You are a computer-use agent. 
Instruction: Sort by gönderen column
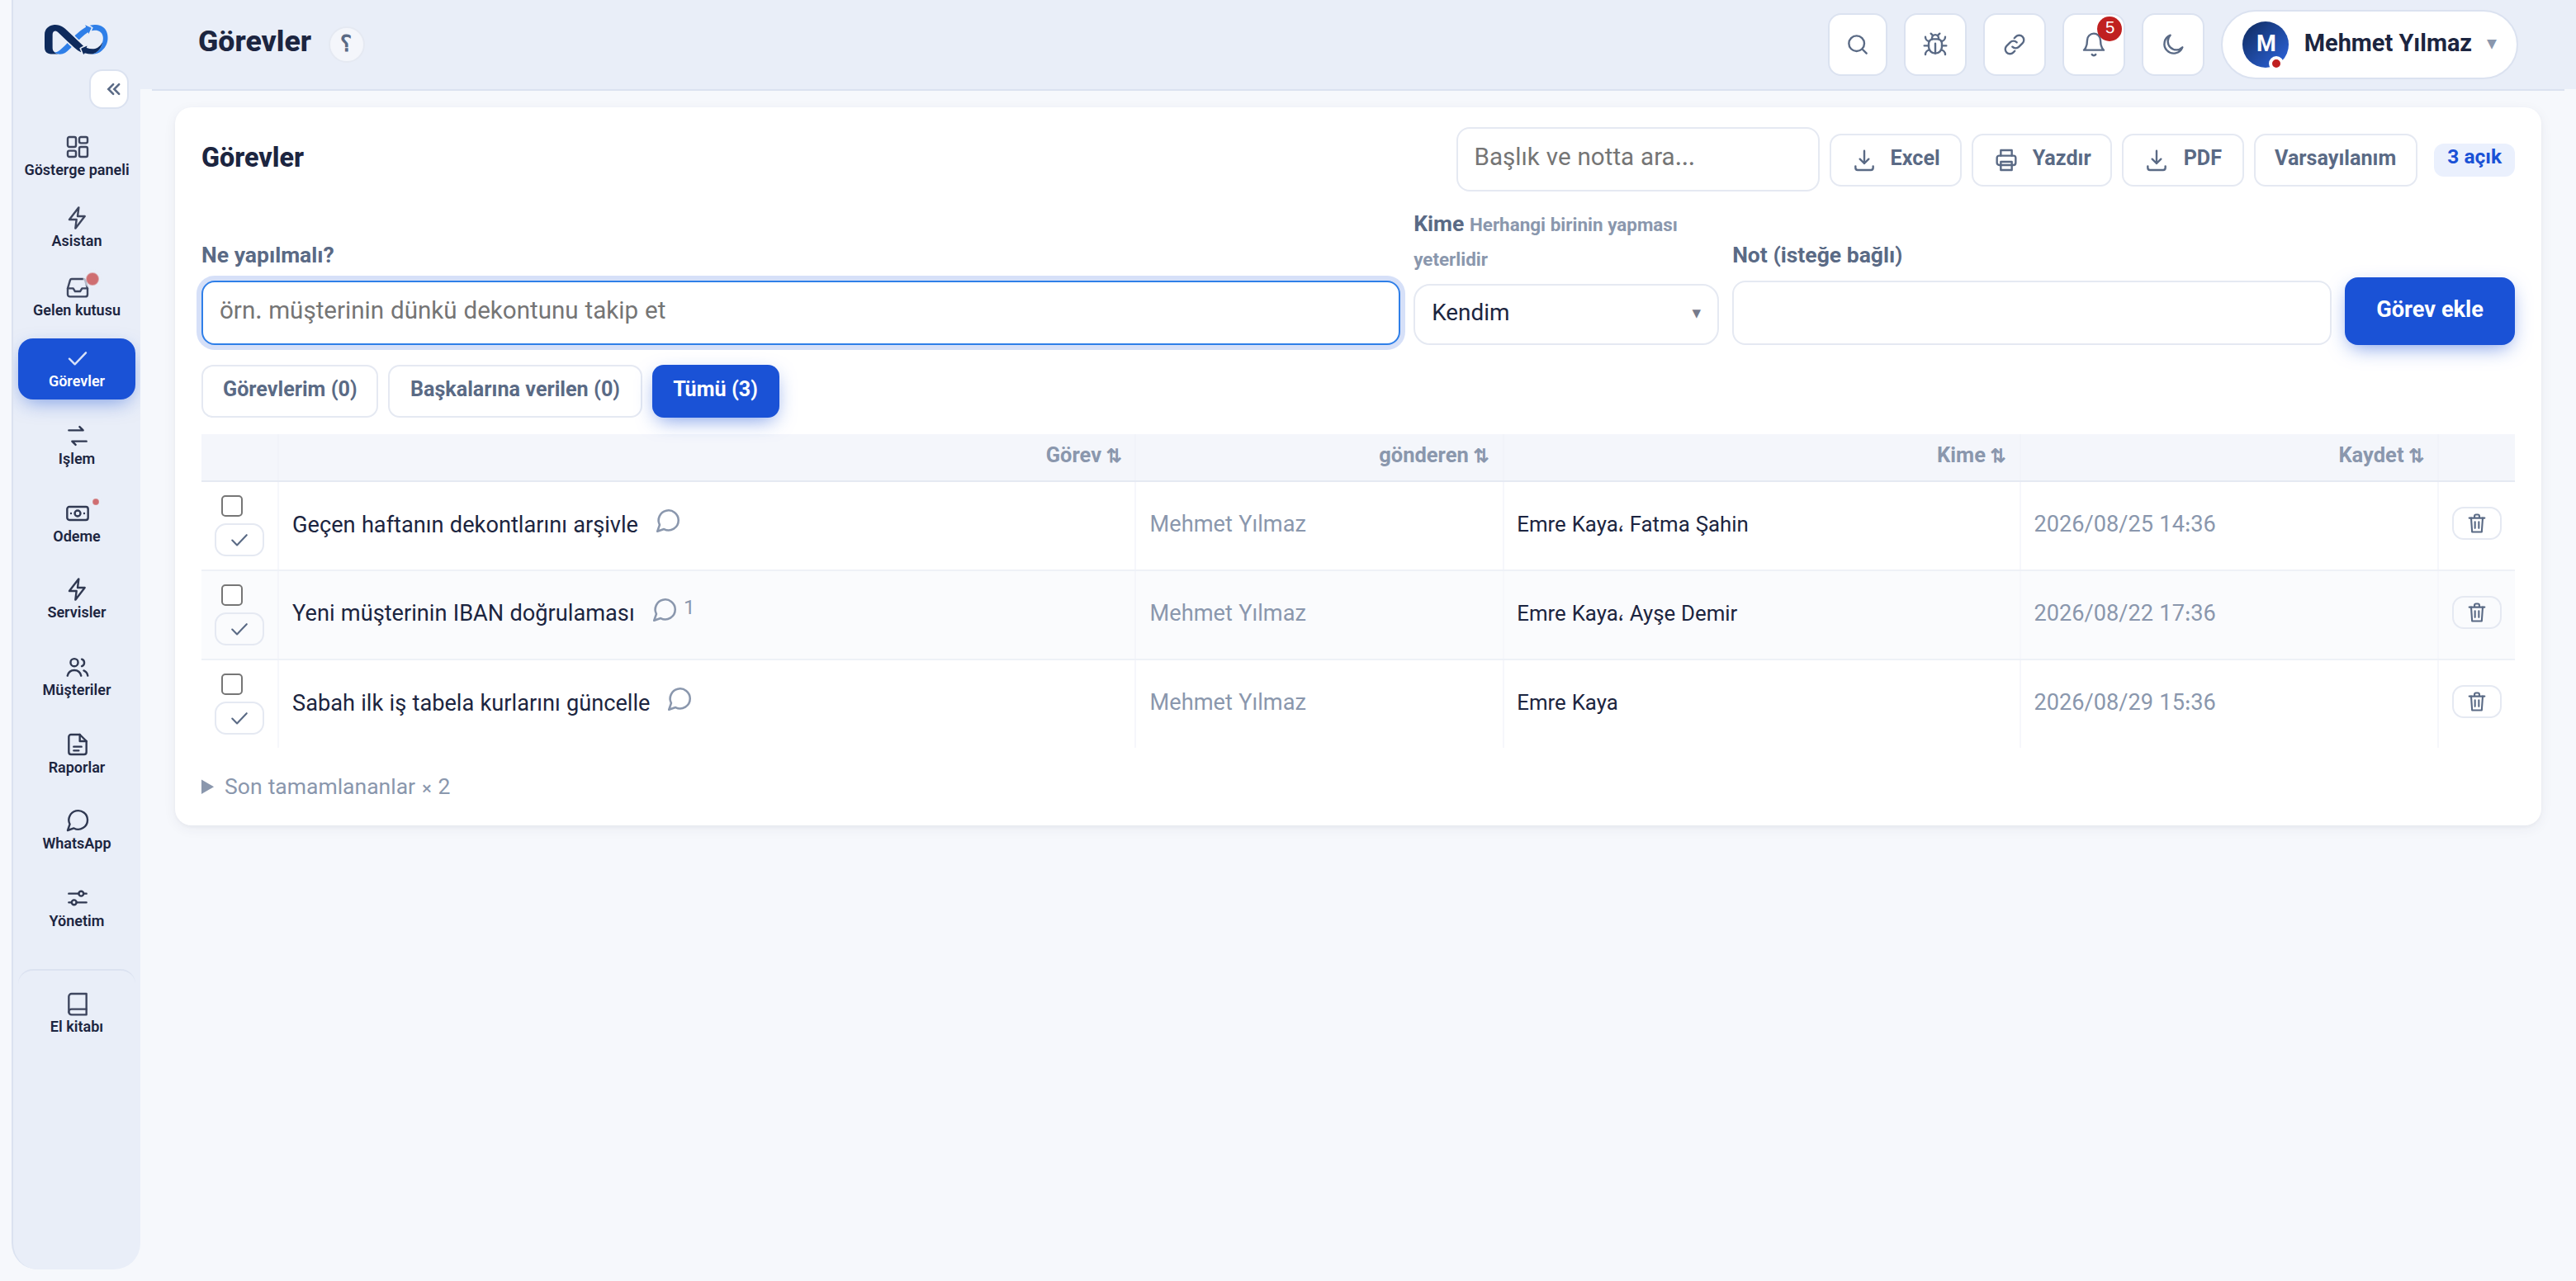(1433, 455)
